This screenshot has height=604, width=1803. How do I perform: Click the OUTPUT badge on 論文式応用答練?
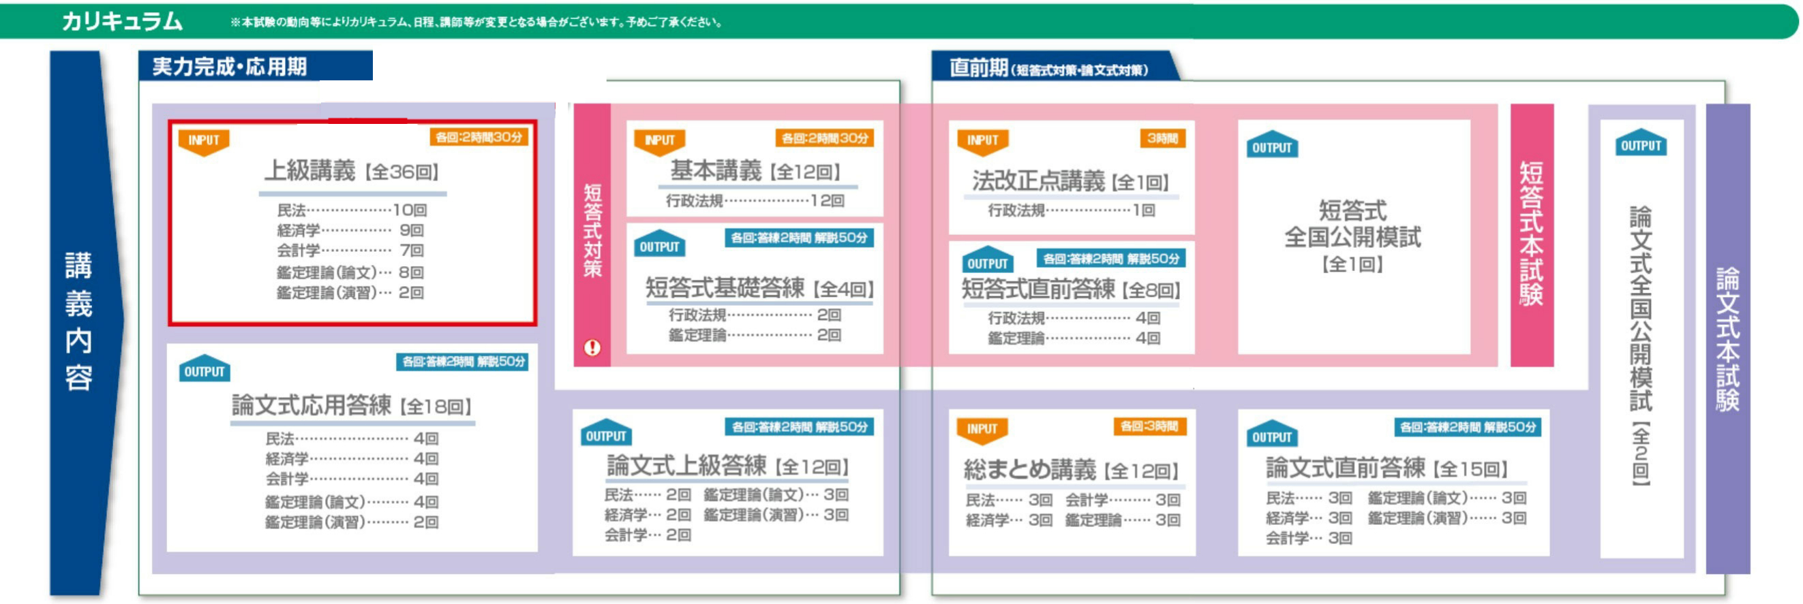tap(204, 371)
